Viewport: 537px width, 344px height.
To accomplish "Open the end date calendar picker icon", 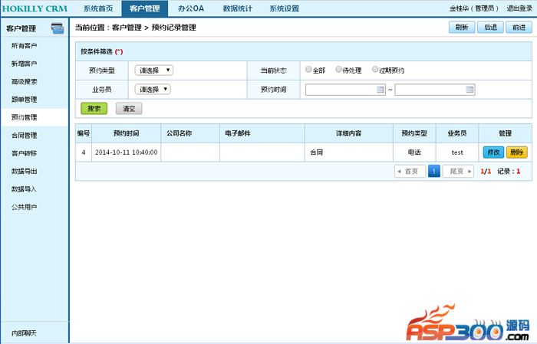I will click(469, 90).
